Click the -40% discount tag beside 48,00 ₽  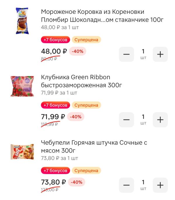[x=77, y=51]
